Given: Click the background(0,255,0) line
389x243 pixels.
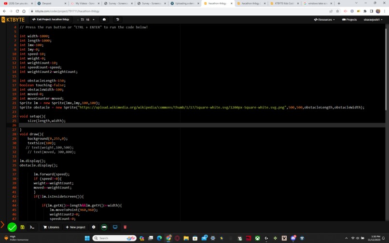Looking at the screenshot, I should click(x=47, y=138).
